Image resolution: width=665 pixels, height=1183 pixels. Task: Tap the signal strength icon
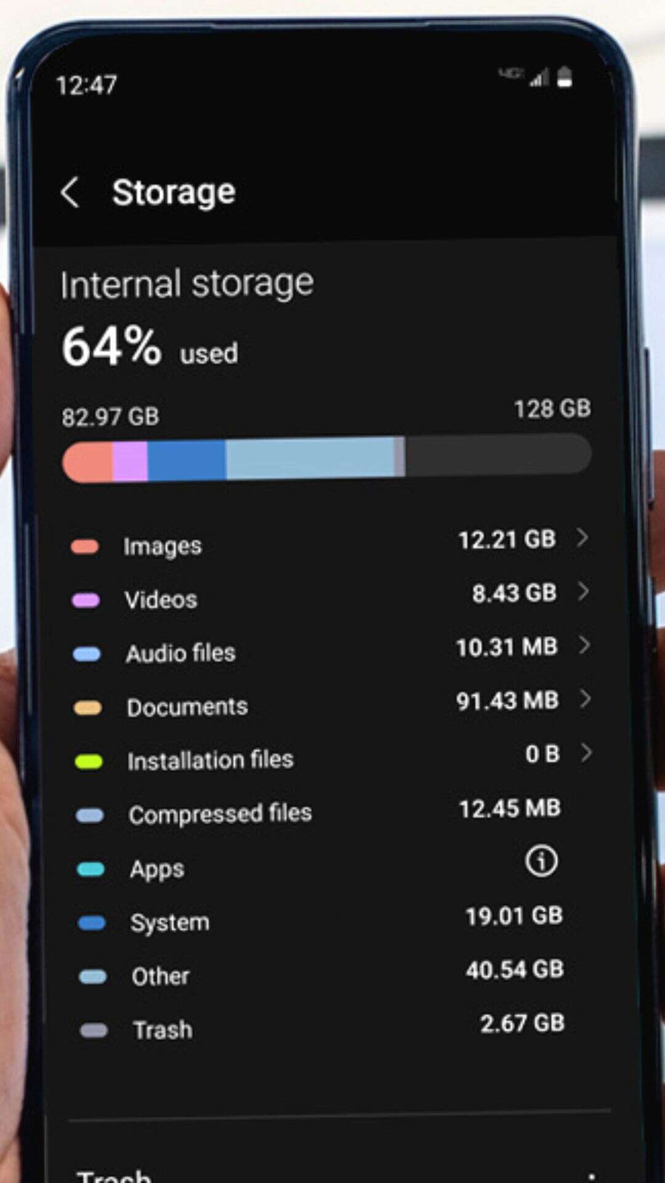pyautogui.click(x=540, y=78)
